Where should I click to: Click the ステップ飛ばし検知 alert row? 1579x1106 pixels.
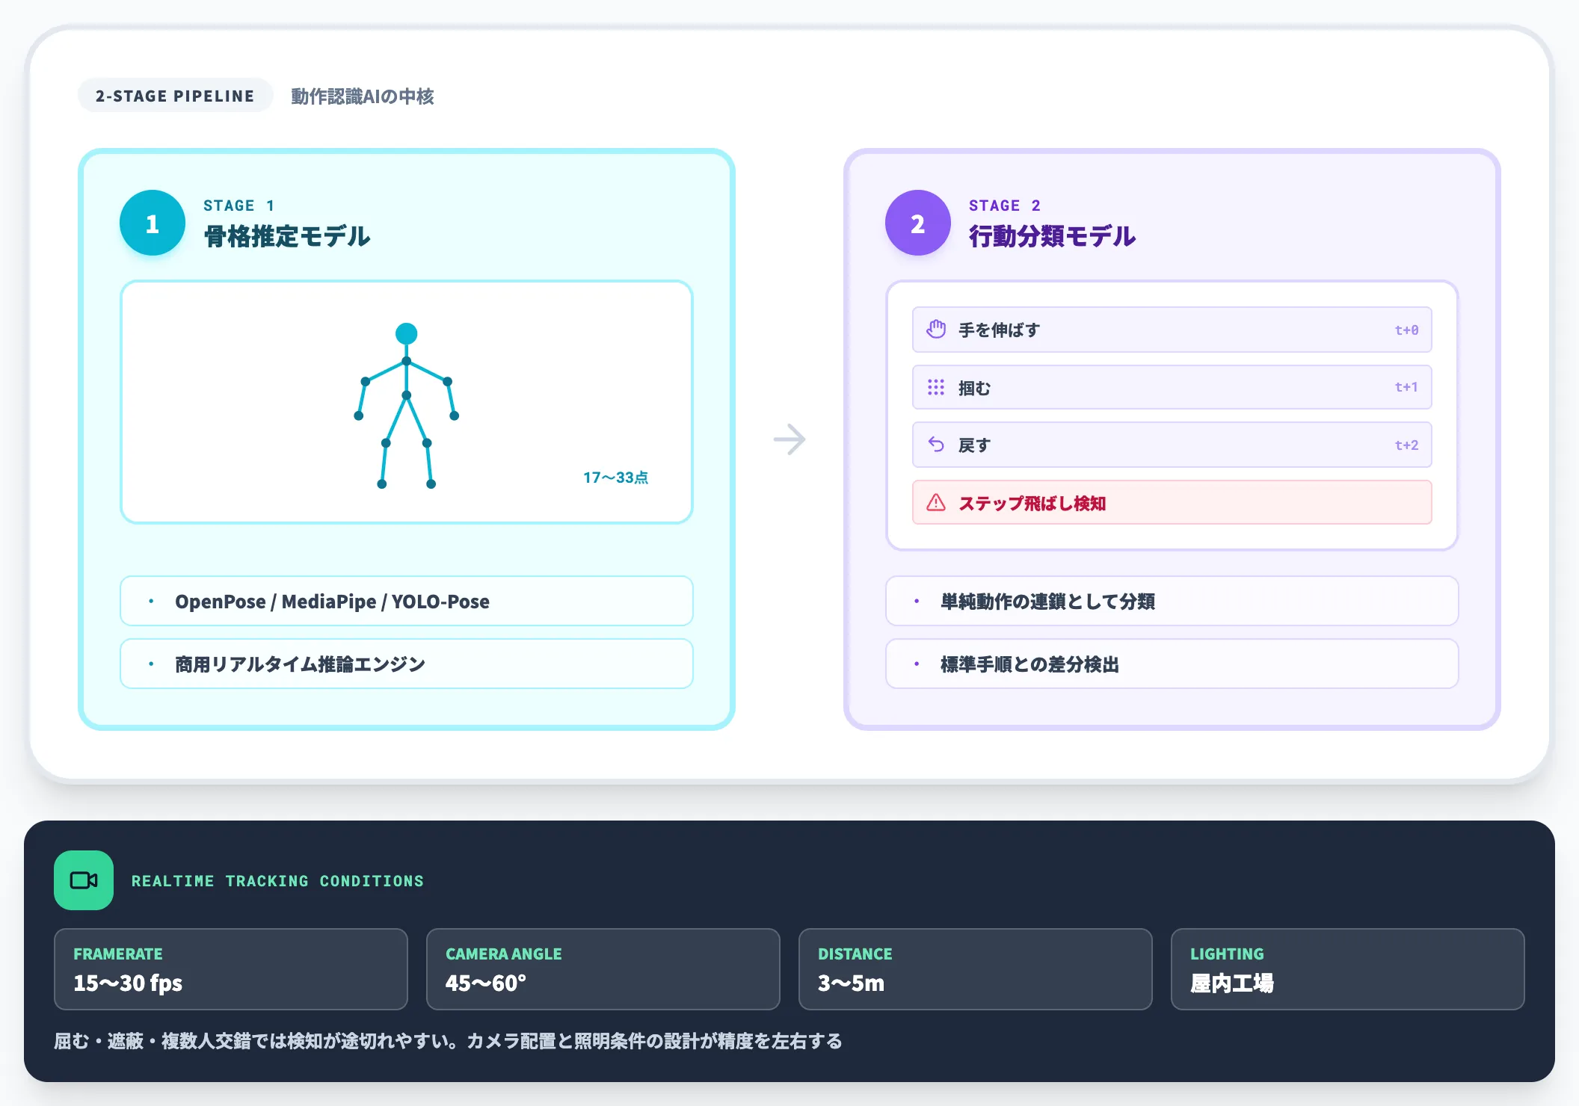(1172, 502)
